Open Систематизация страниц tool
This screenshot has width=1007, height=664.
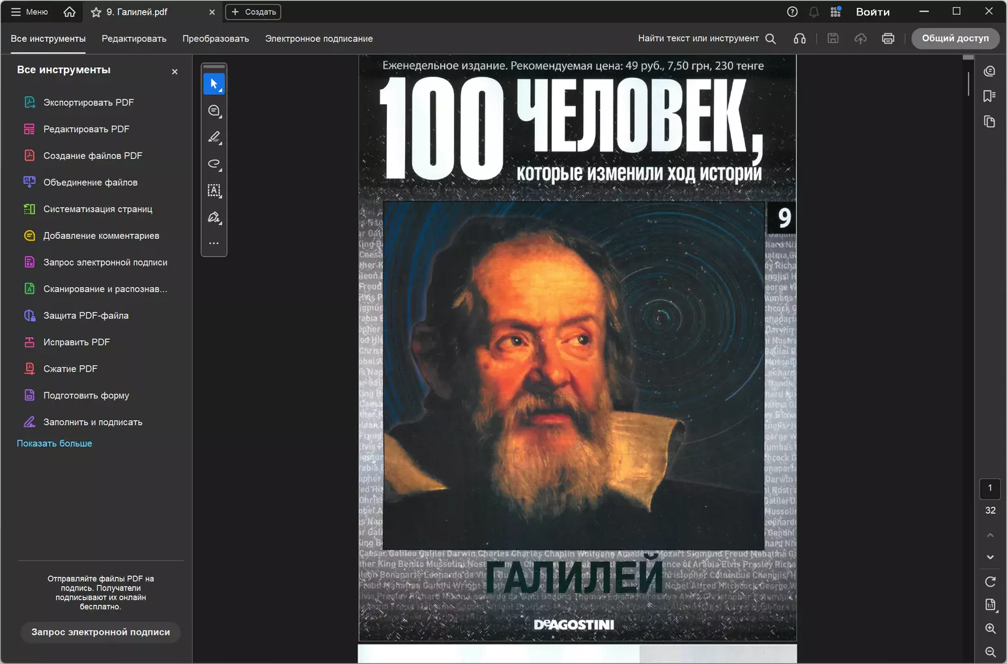[x=96, y=209]
